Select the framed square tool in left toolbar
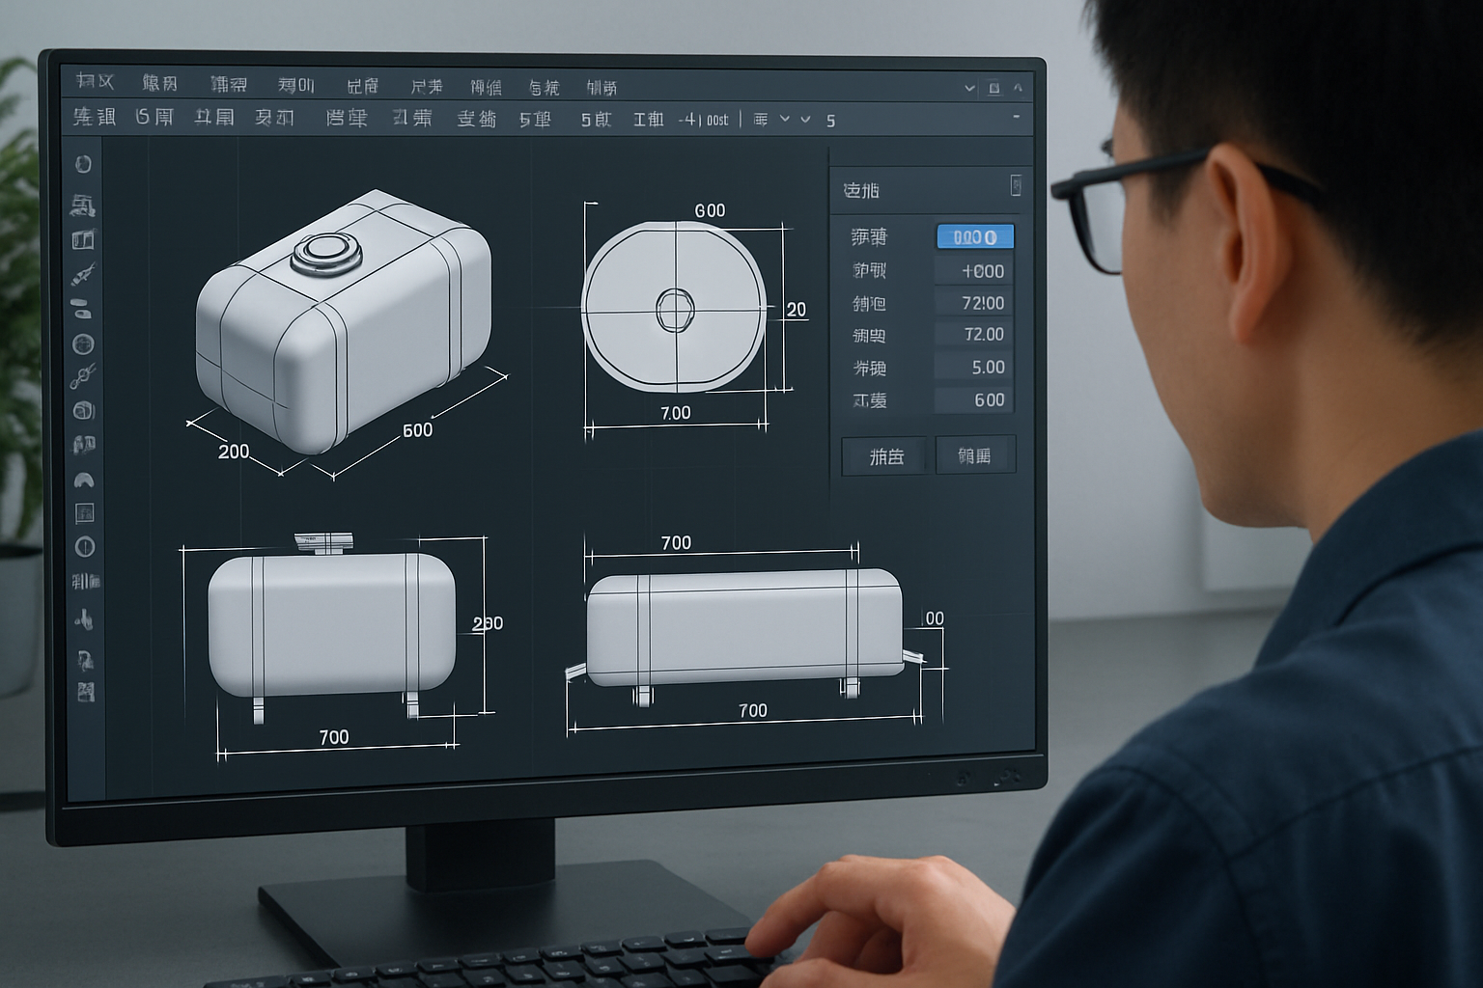The height and width of the screenshot is (988, 1483). coord(84,513)
